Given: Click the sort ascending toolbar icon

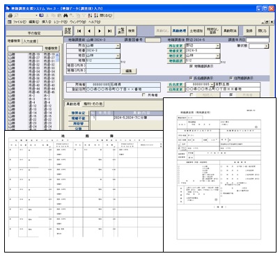Looking at the screenshot, I should [x=91, y=15].
